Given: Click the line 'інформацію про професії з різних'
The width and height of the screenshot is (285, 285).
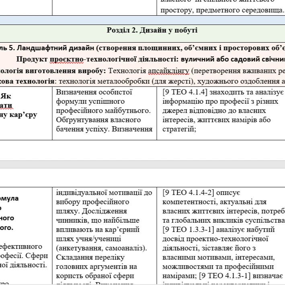Looking at the screenshot, I should (x=220, y=101).
